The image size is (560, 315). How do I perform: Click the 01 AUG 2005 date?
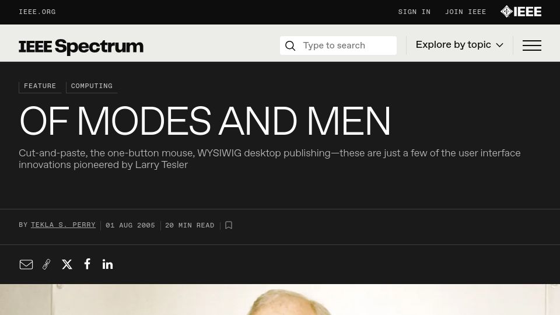pyautogui.click(x=130, y=225)
